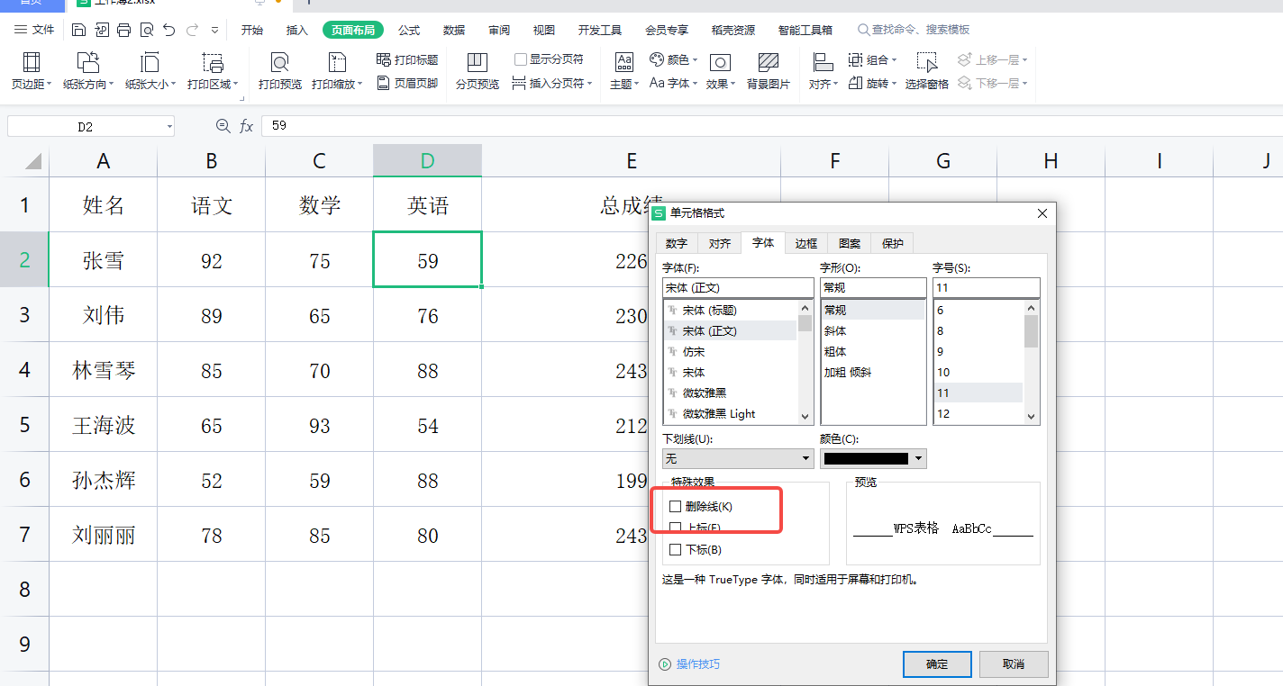Viewport: 1283px width, 686px height.
Task: Open the 文件 menu
Action: click(x=34, y=30)
